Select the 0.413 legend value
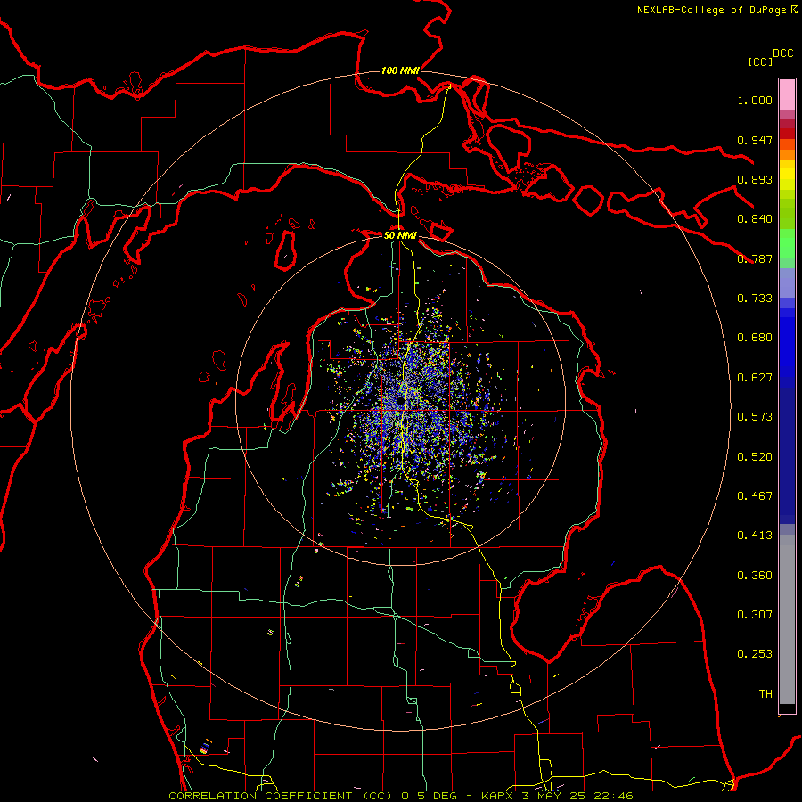The width and height of the screenshot is (802, 802). point(755,536)
